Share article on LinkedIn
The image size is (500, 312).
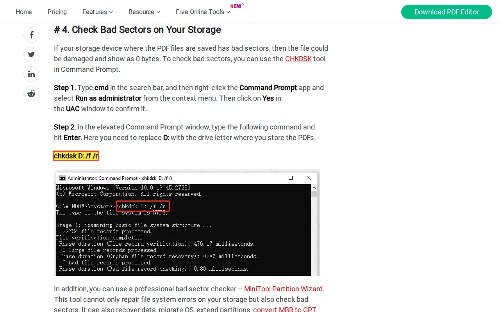click(31, 74)
